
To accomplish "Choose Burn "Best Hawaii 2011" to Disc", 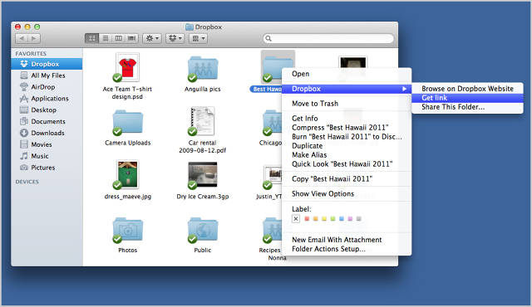I will (347, 137).
